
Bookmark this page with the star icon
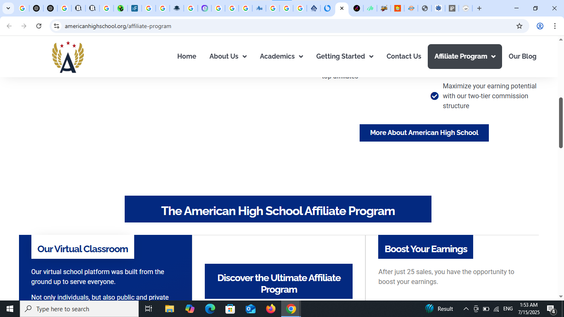tap(519, 26)
